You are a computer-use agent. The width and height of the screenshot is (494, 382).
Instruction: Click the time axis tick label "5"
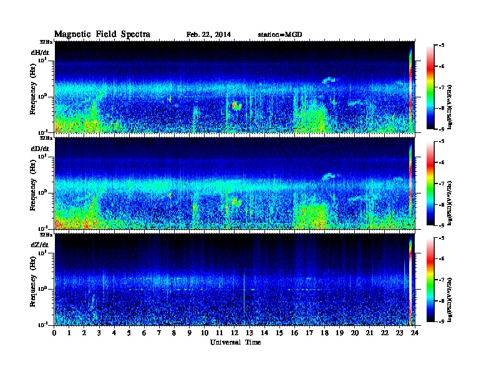(x=130, y=333)
